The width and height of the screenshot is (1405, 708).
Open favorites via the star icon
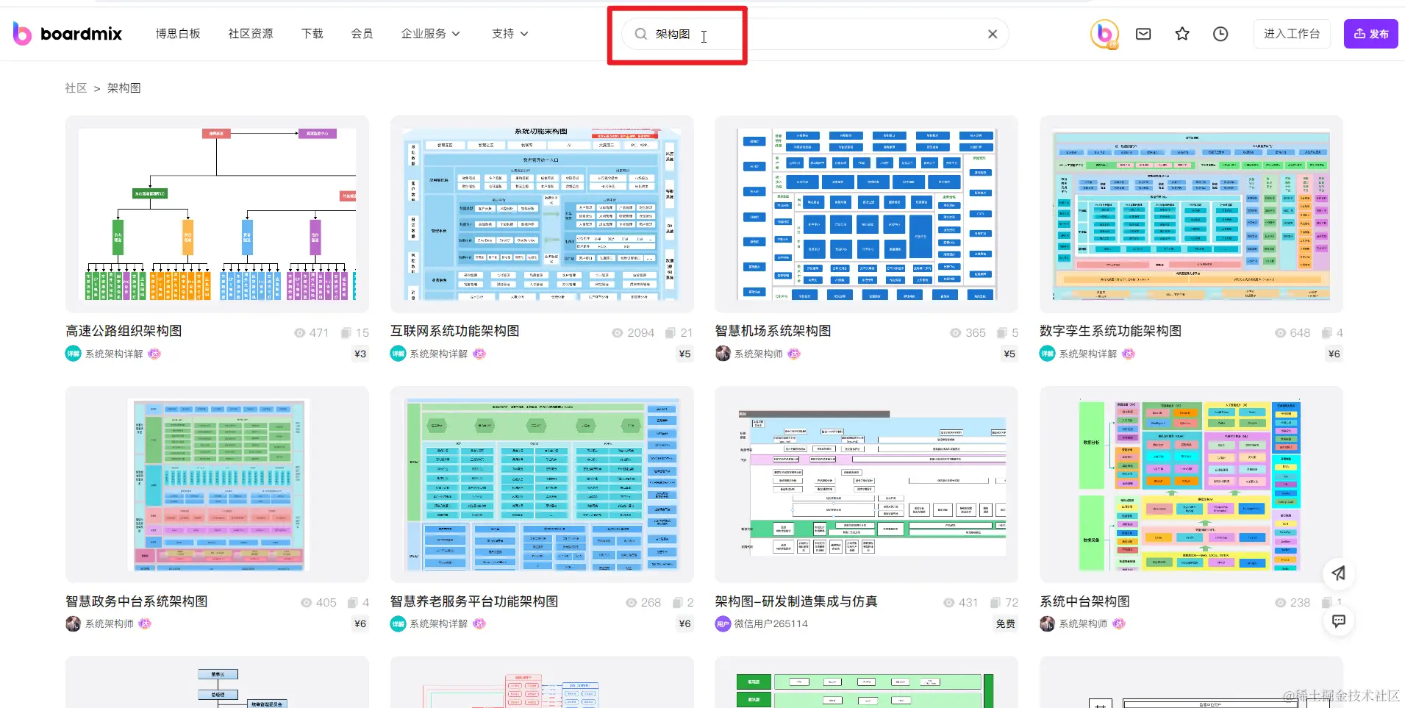[1182, 34]
